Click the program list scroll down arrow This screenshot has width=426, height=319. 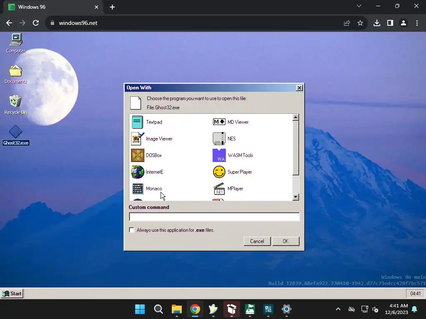[296, 197]
